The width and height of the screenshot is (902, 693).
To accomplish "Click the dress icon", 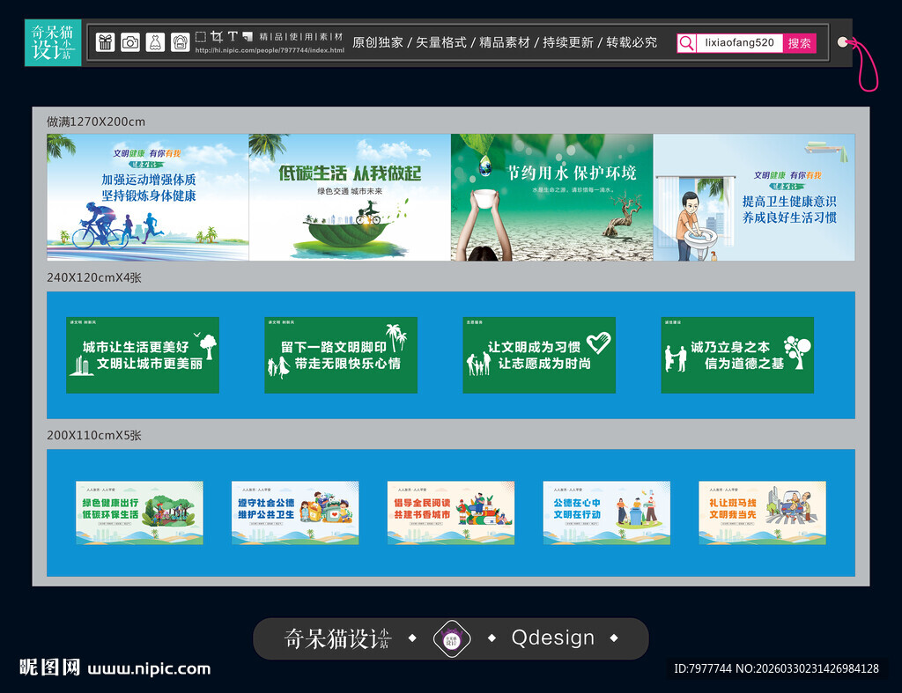I will (154, 42).
